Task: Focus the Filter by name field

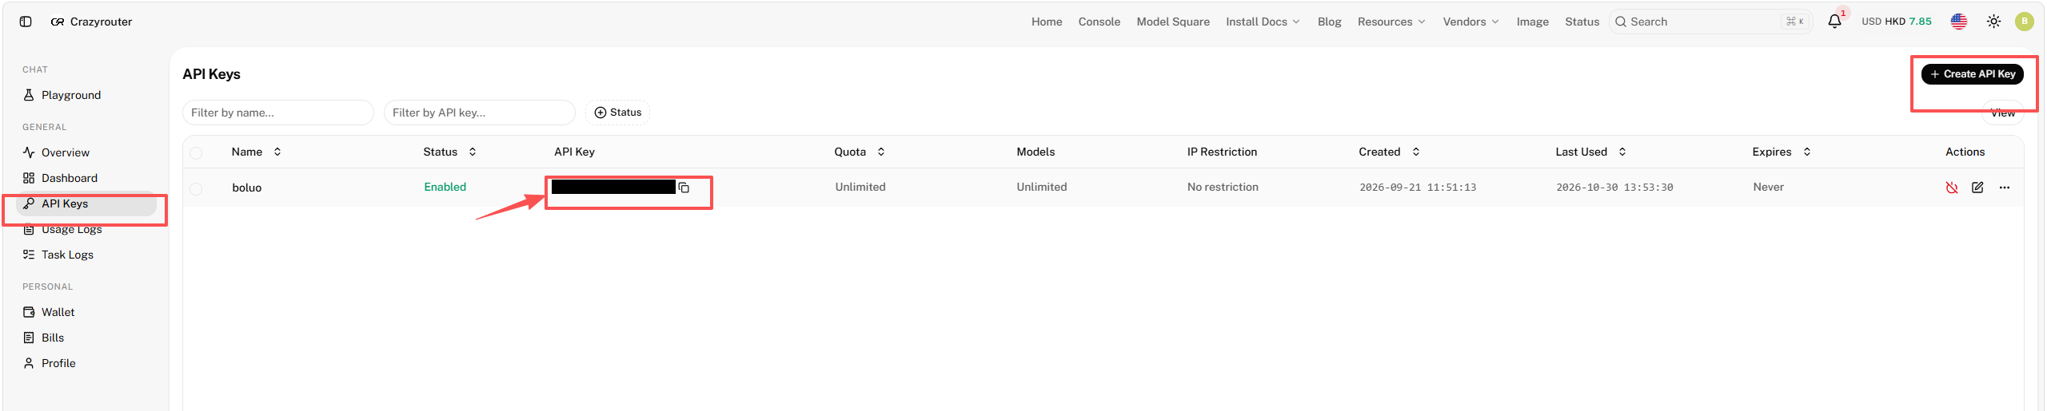Action: [x=277, y=113]
